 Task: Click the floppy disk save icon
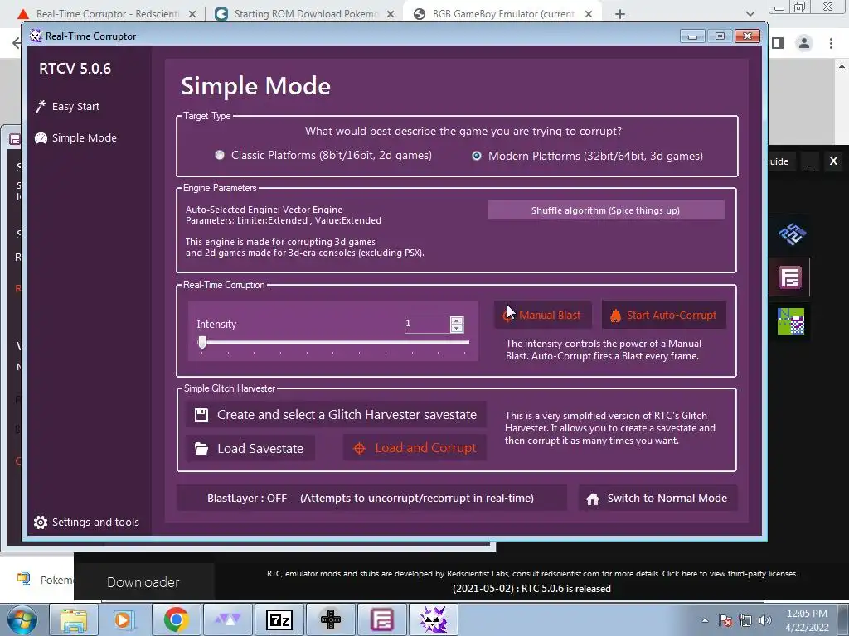click(x=201, y=415)
